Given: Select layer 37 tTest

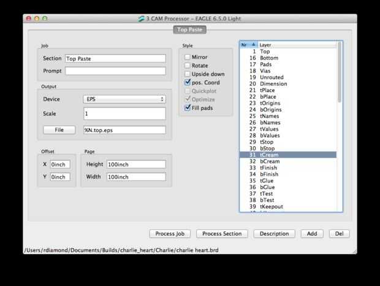Looking at the screenshot, I should [x=288, y=193].
